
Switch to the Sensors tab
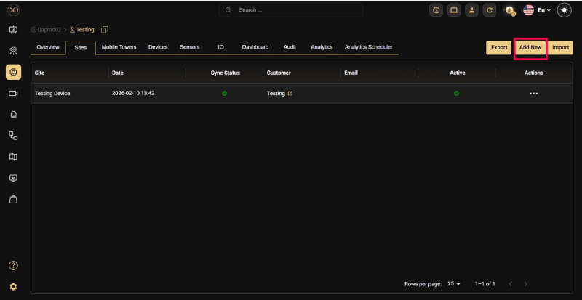pyautogui.click(x=190, y=47)
